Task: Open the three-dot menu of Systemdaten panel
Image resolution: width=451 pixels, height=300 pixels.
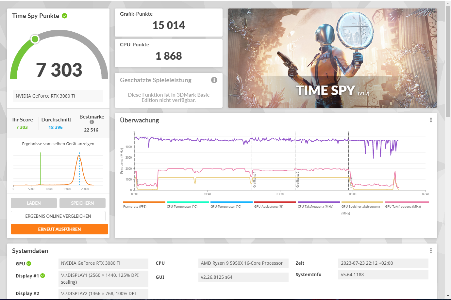Action: click(431, 251)
